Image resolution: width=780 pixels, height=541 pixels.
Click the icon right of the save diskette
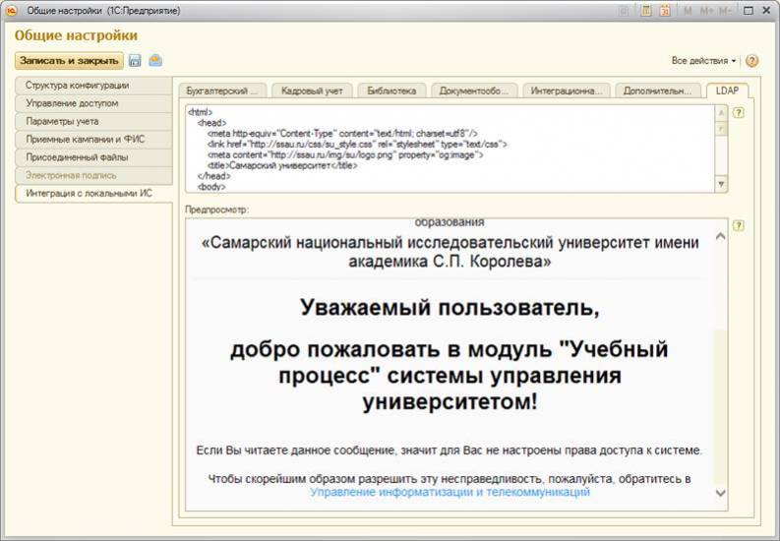tap(154, 61)
